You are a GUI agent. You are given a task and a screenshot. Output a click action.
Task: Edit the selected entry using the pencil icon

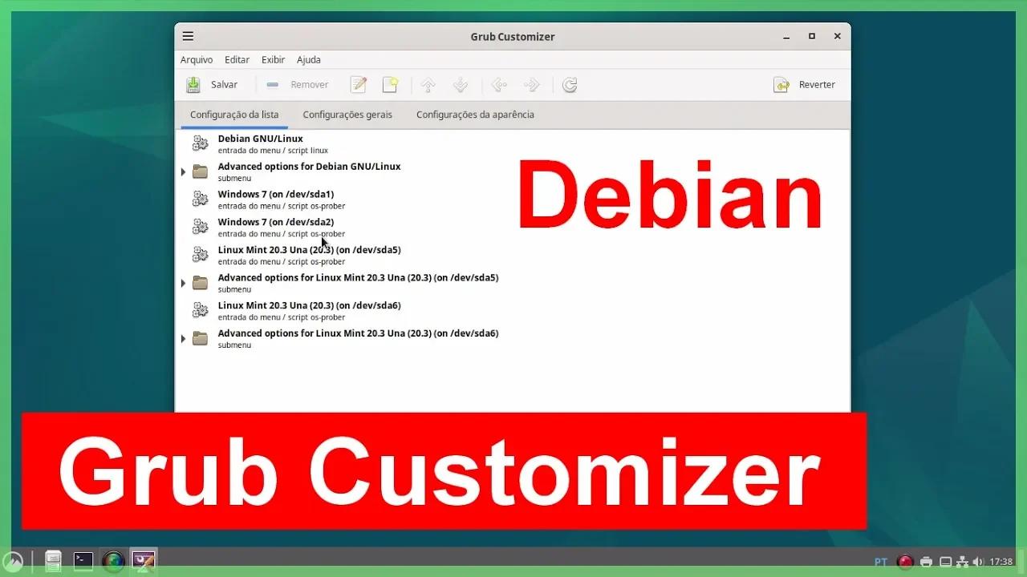click(358, 84)
